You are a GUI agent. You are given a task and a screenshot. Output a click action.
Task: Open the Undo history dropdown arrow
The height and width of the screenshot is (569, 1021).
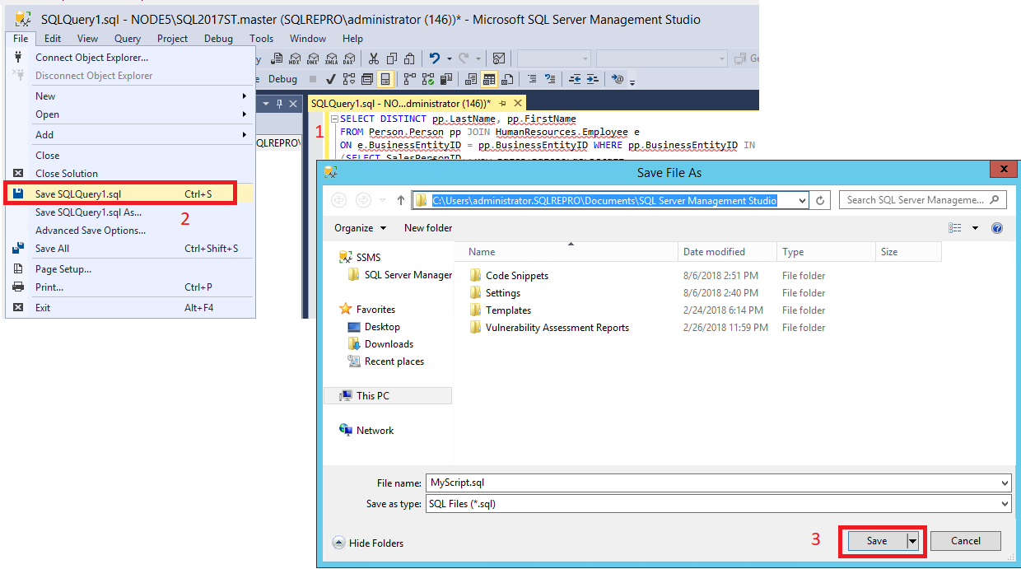(x=450, y=58)
